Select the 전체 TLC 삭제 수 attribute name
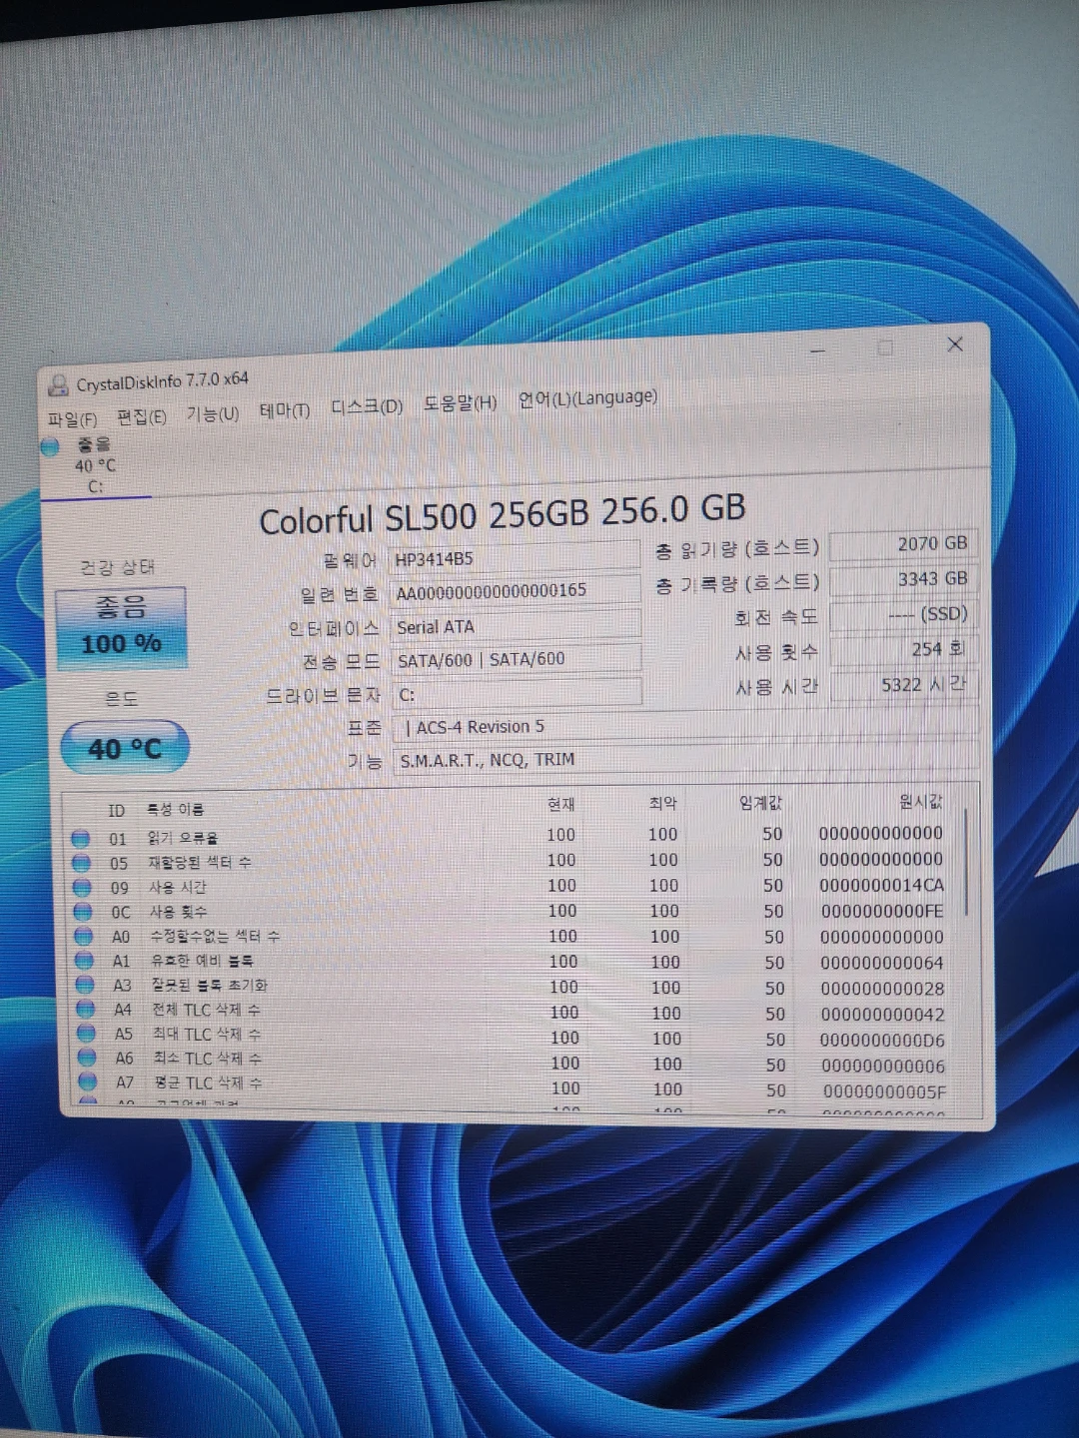 tap(207, 1010)
